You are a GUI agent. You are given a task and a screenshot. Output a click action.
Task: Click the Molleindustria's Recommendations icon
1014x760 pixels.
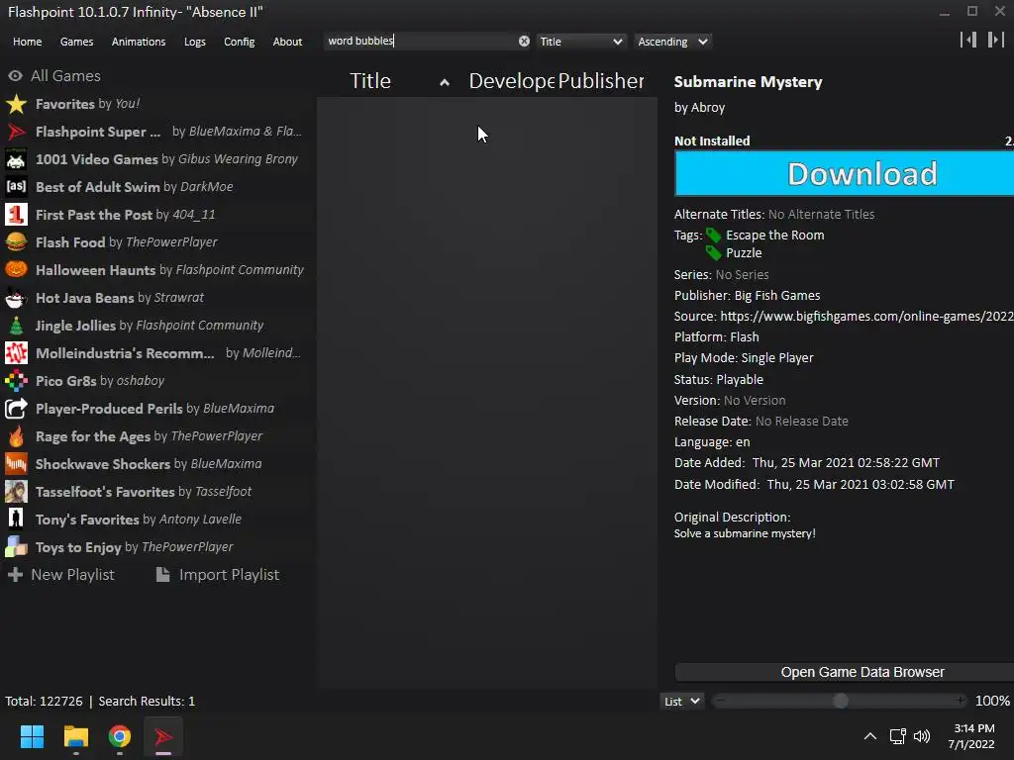point(16,353)
